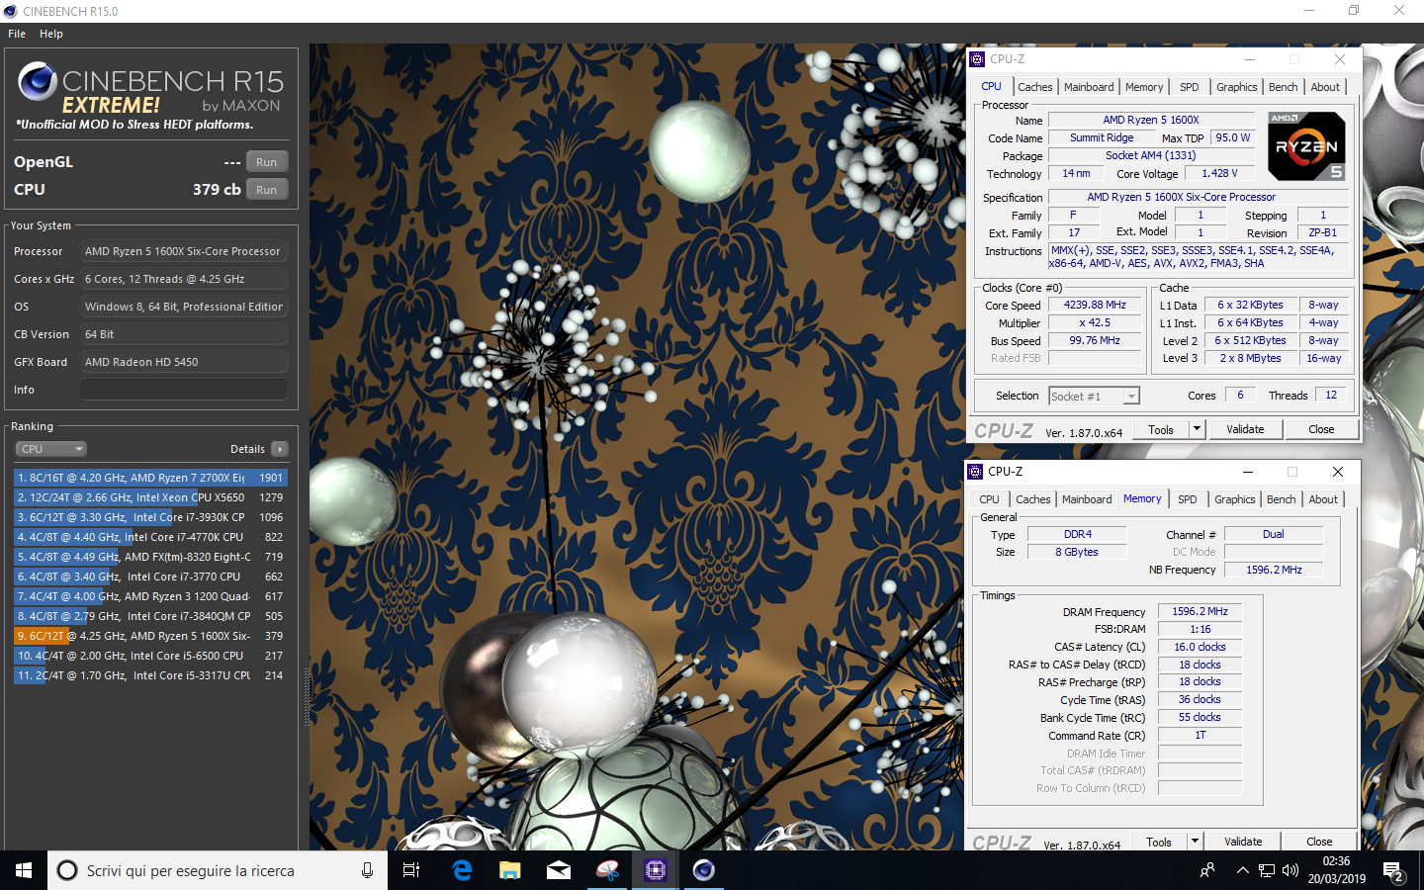The image size is (1424, 890).
Task: Show hidden system tray icons
Action: 1242,871
